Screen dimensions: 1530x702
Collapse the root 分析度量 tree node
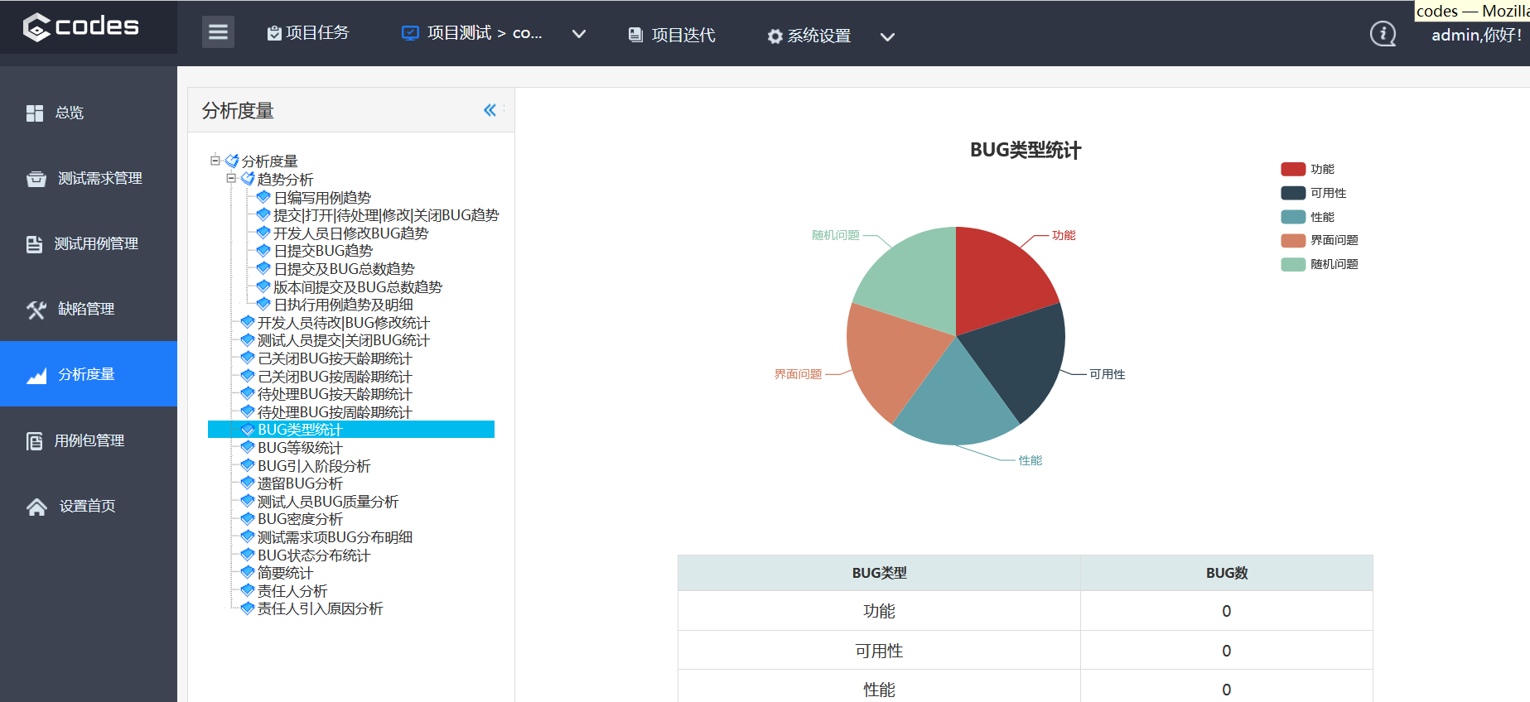pos(215,160)
